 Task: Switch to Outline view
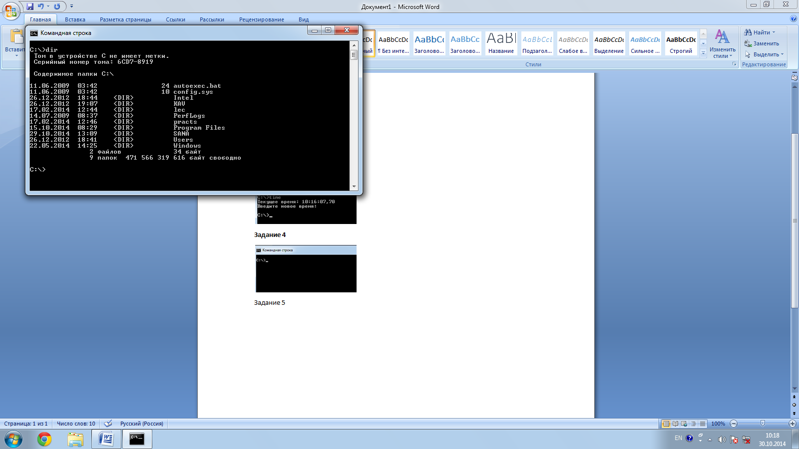[693, 424]
